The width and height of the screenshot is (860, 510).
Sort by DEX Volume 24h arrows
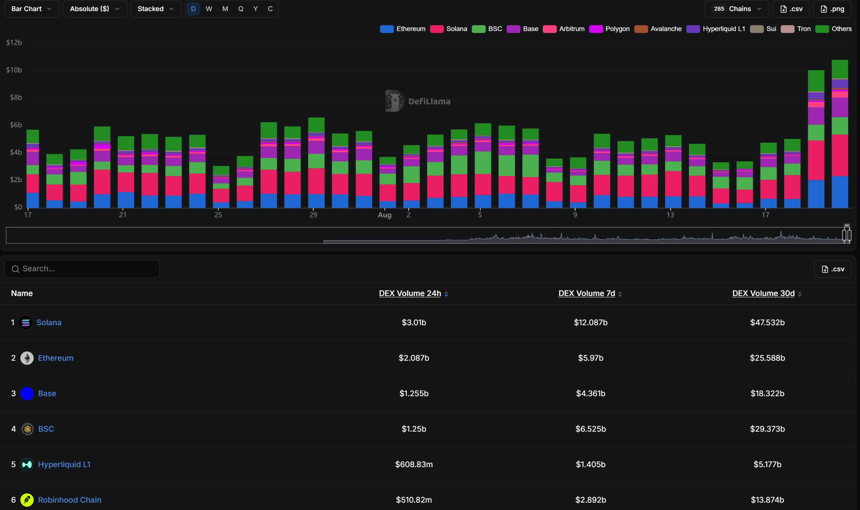click(x=446, y=294)
